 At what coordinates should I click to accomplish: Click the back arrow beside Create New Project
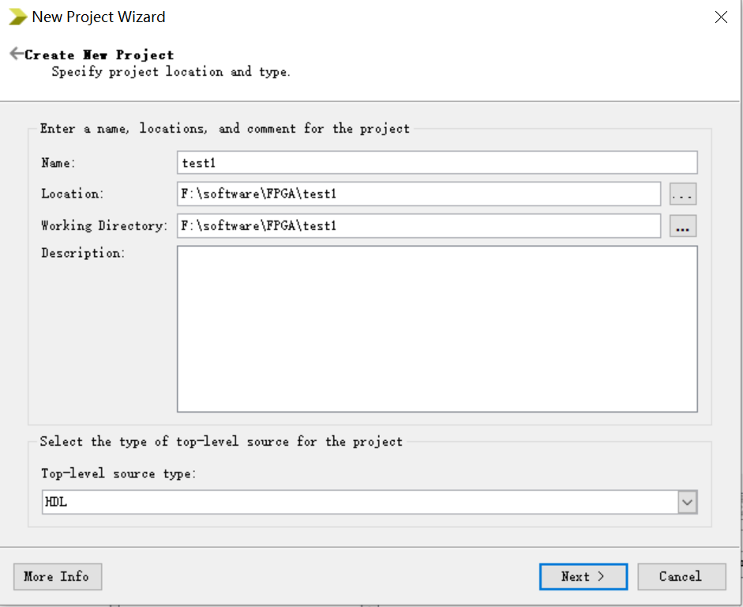click(16, 53)
